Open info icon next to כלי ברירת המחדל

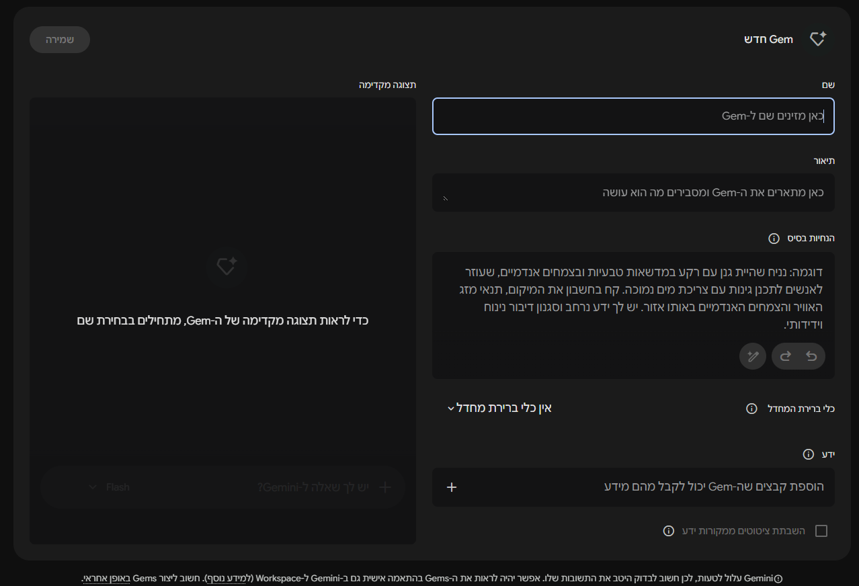[752, 409]
